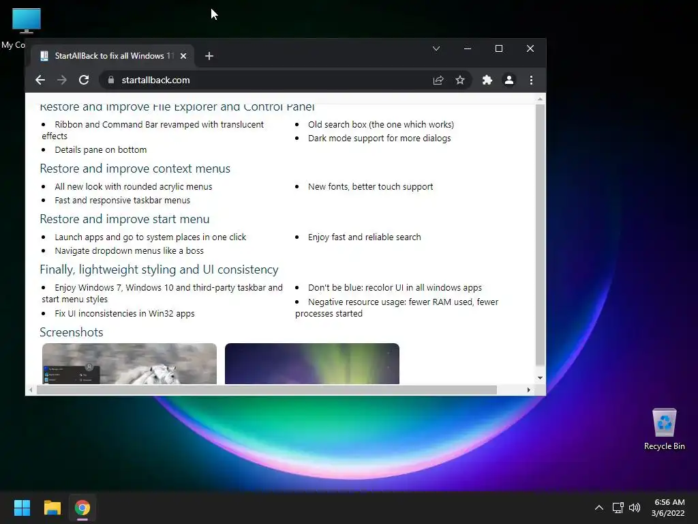Open File Explorer from the taskbar

[52, 508]
